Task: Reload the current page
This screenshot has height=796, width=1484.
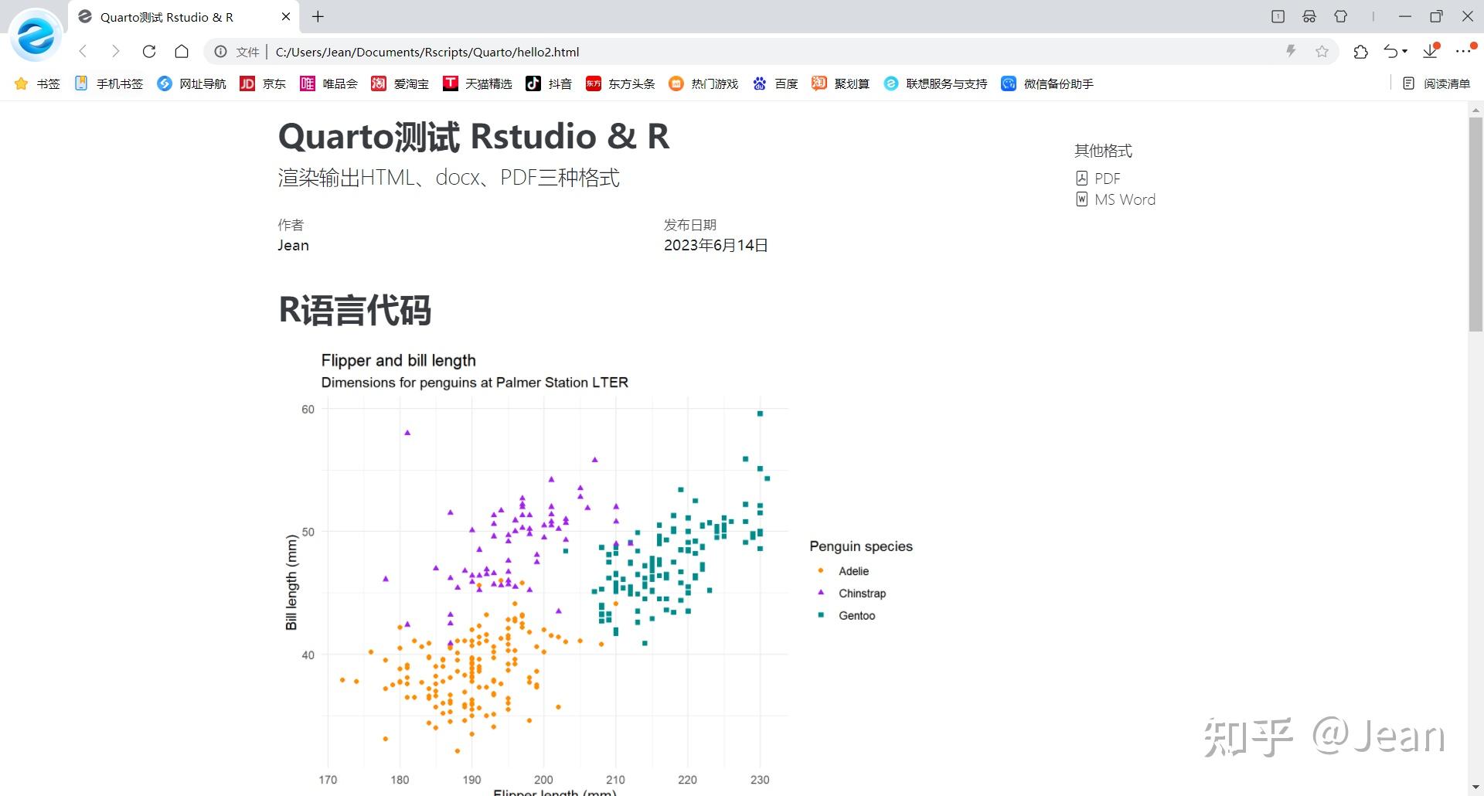Action: 149,52
